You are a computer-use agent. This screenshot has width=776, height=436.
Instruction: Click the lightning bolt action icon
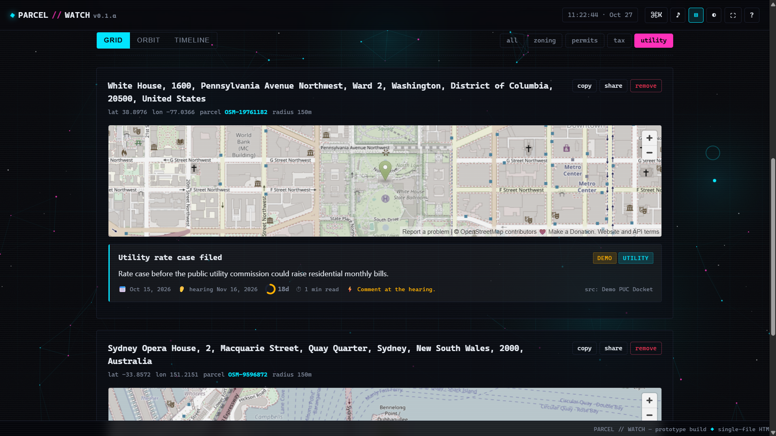[350, 289]
